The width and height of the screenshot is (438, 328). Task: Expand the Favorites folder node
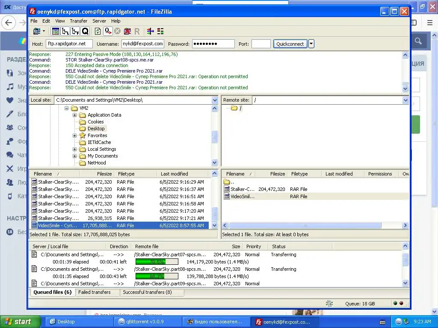tap(74, 135)
